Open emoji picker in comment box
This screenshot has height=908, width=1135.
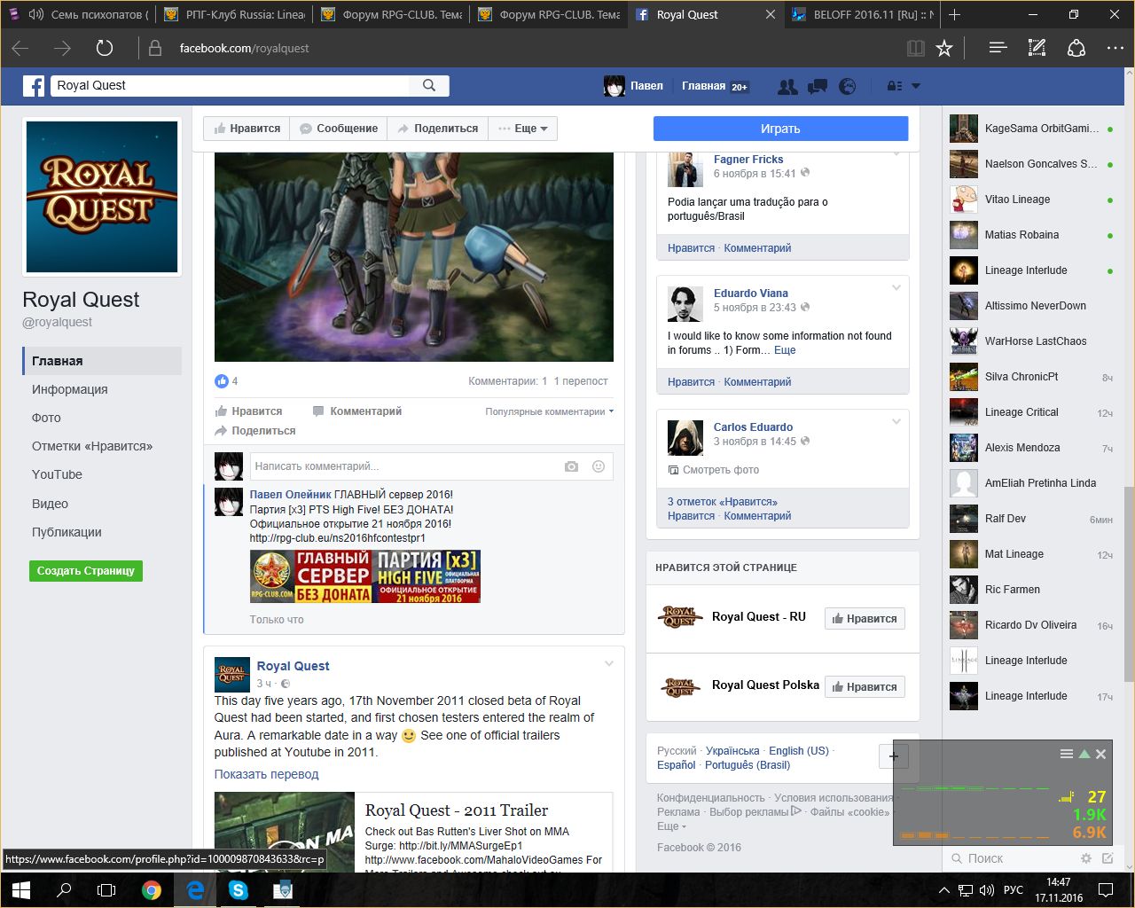click(599, 466)
